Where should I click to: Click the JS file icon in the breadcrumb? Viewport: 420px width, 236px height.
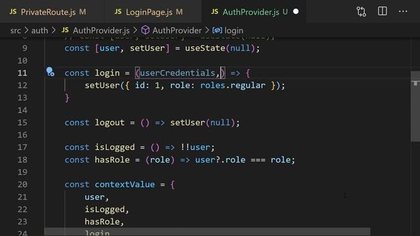click(x=65, y=30)
